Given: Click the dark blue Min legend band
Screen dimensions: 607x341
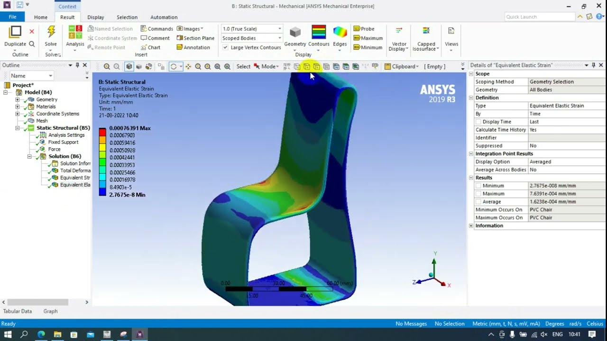Looking at the screenshot, I should point(102,192).
